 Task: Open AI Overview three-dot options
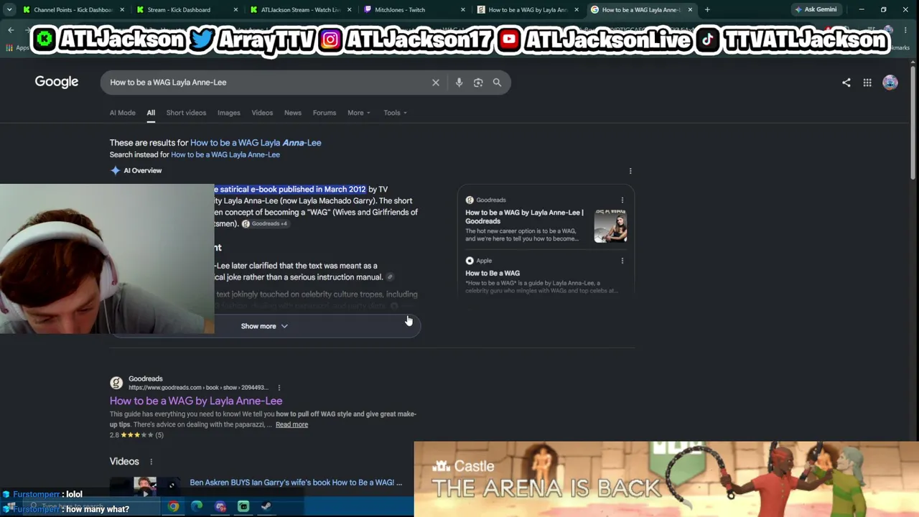coord(630,171)
